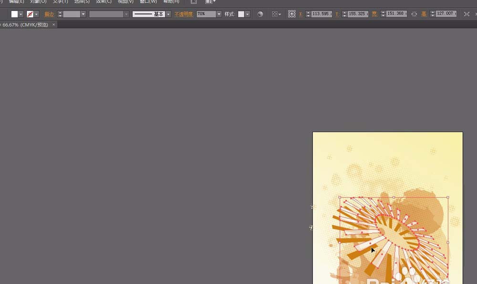Adjust the stroke weight stepper arrows

tap(60, 14)
